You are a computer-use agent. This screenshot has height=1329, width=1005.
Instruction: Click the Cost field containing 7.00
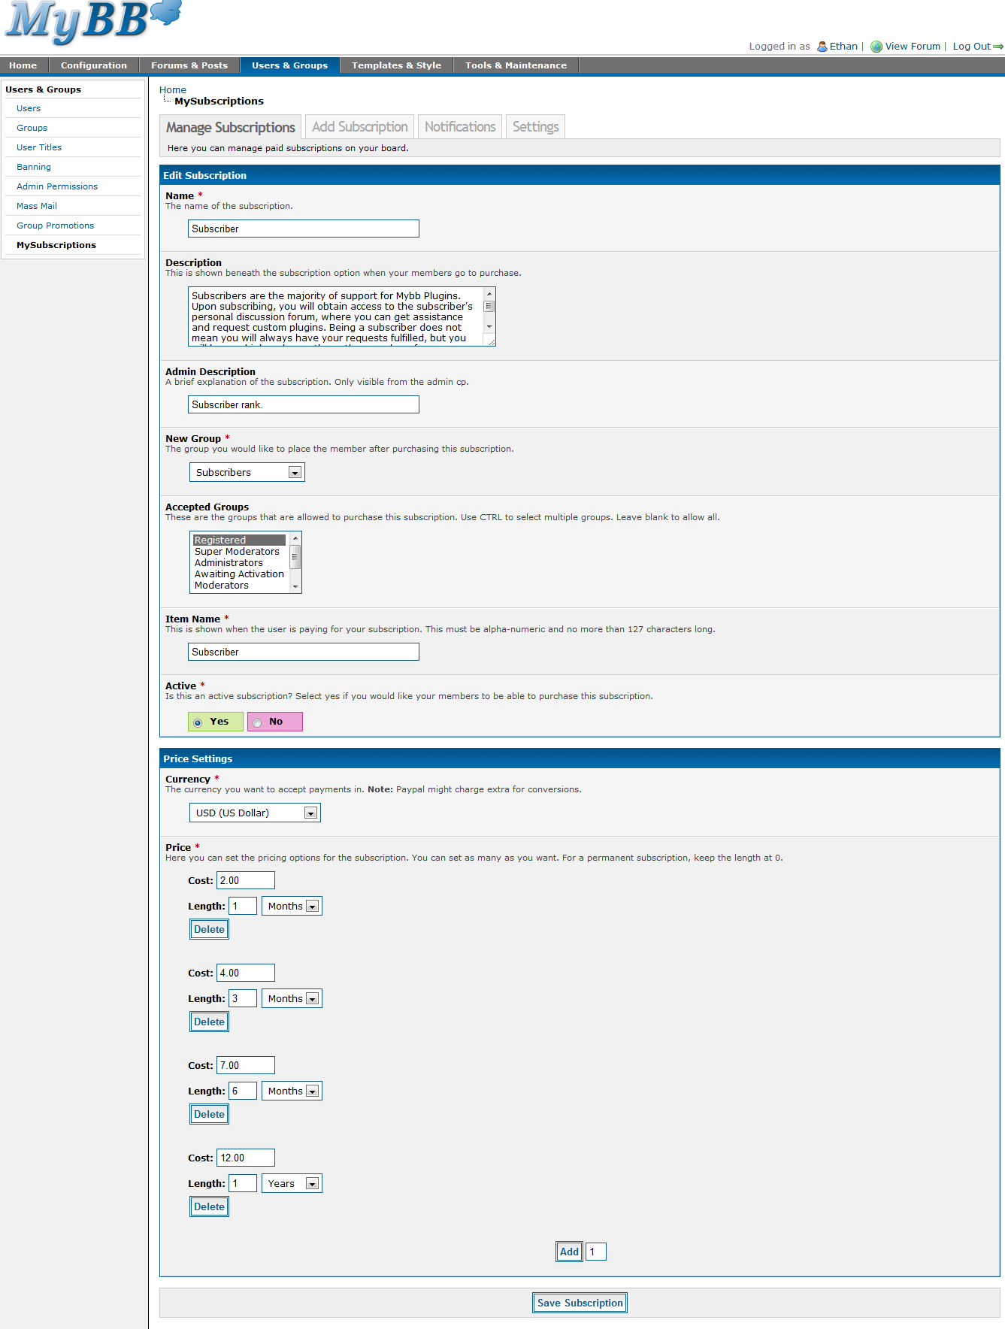pos(246,1065)
